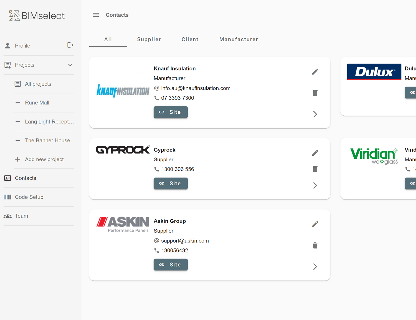
Task: Edit the Askin Group contact with pencil icon
Action: [315, 224]
